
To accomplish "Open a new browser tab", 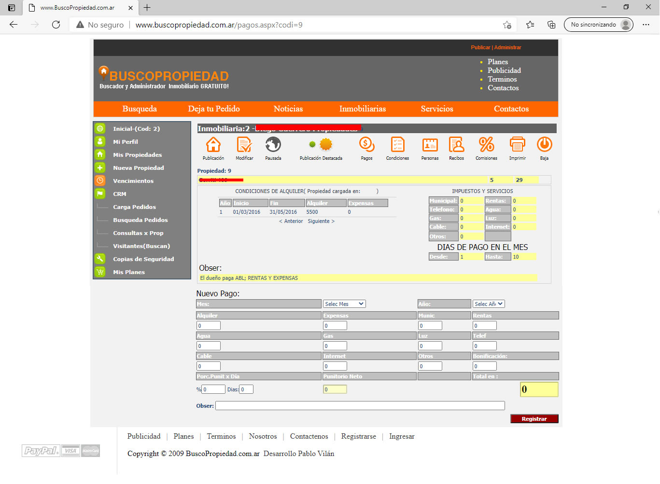I will pos(147,7).
